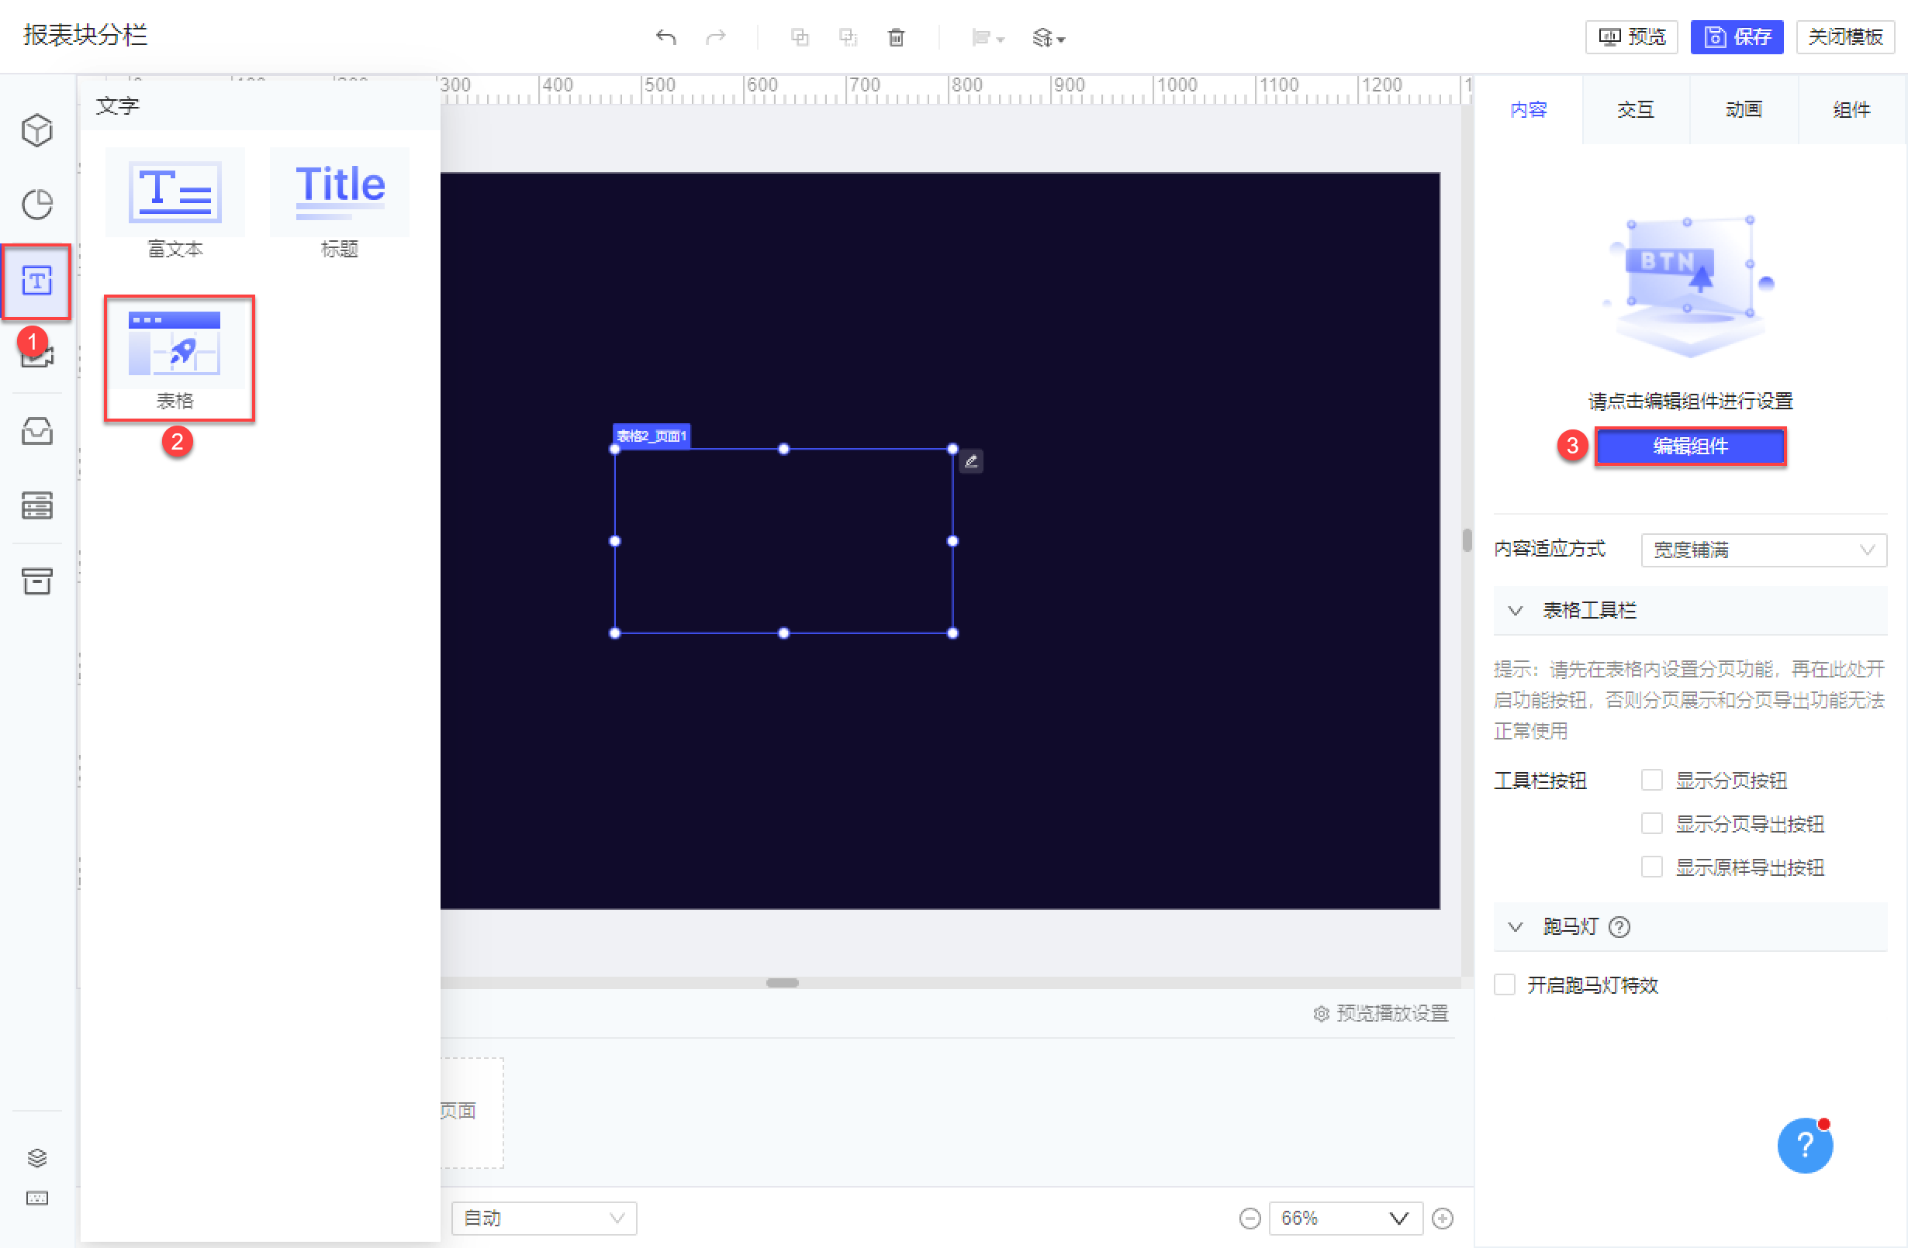Click the pencil edit icon beside table
This screenshot has height=1248, width=1908.
pos(971,461)
